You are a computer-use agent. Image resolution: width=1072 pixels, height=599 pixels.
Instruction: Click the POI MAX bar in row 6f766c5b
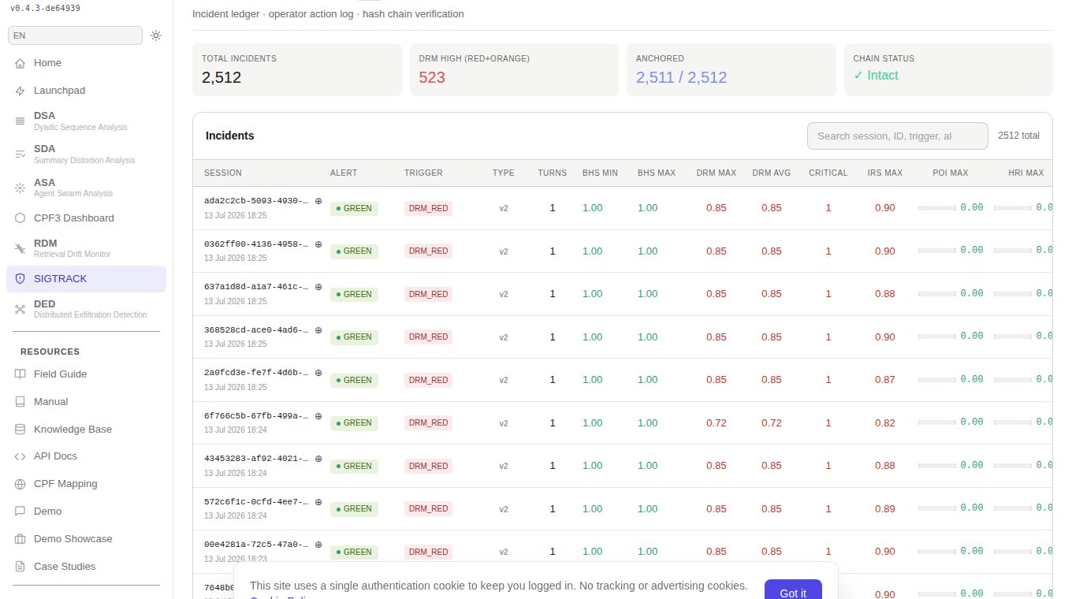click(x=937, y=422)
